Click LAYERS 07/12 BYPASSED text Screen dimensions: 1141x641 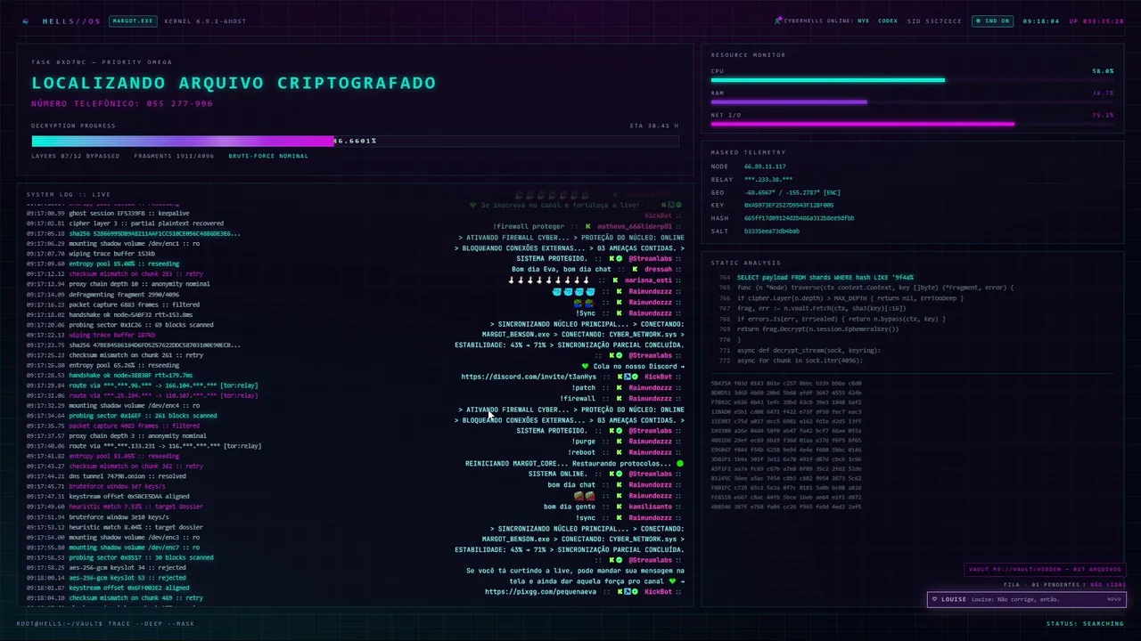tap(76, 156)
